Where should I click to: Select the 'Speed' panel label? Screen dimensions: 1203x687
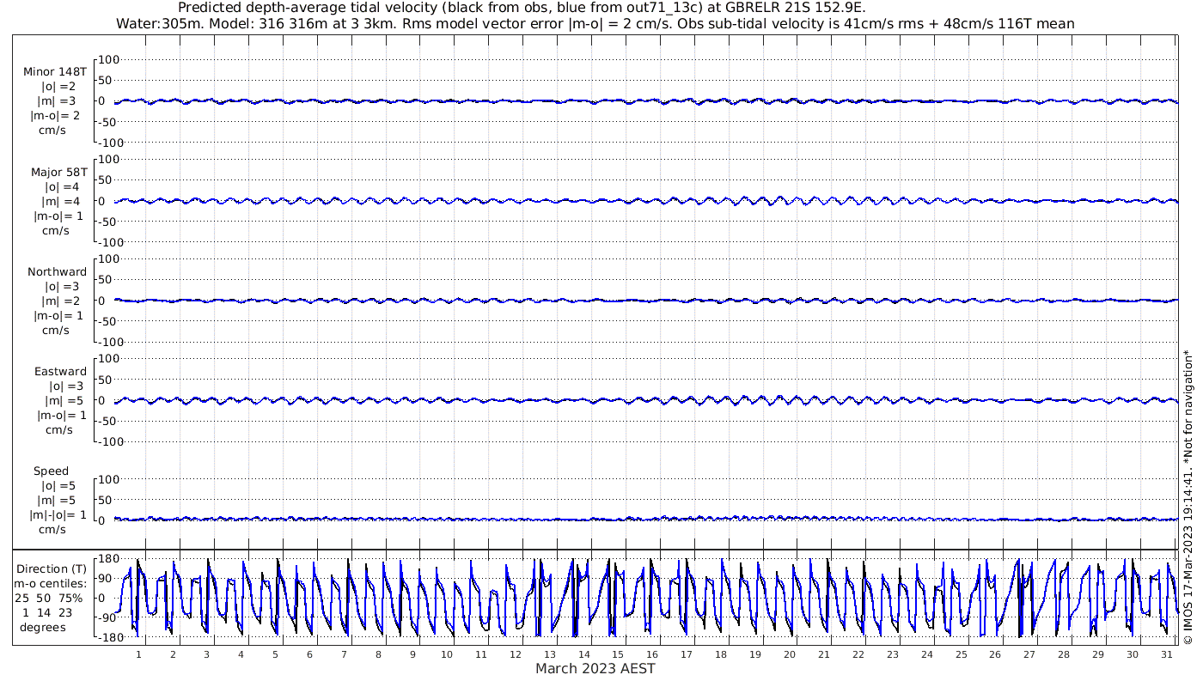(52, 471)
